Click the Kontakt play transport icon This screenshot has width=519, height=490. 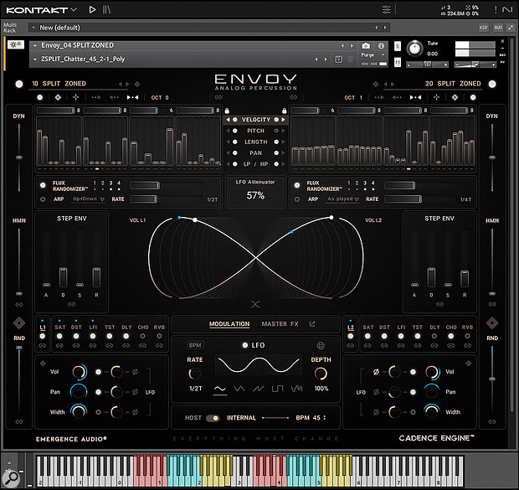[x=92, y=9]
